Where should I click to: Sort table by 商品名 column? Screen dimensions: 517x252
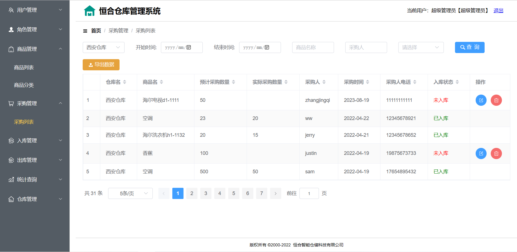coord(161,82)
